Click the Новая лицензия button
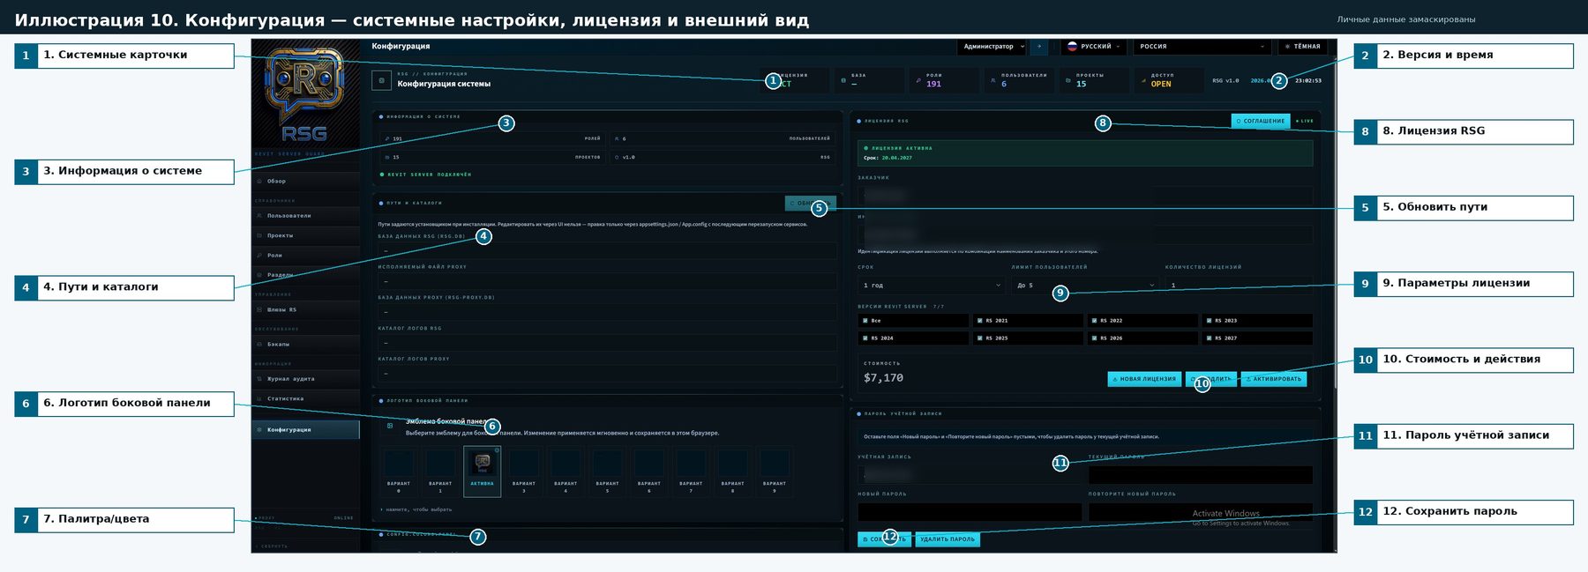The image size is (1588, 572). coord(1144,379)
